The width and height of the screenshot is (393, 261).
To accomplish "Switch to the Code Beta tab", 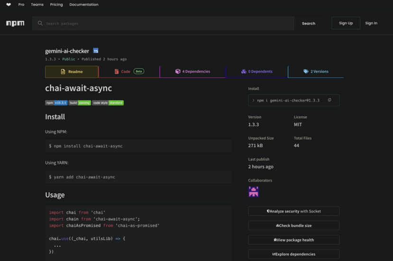I will pos(129,72).
